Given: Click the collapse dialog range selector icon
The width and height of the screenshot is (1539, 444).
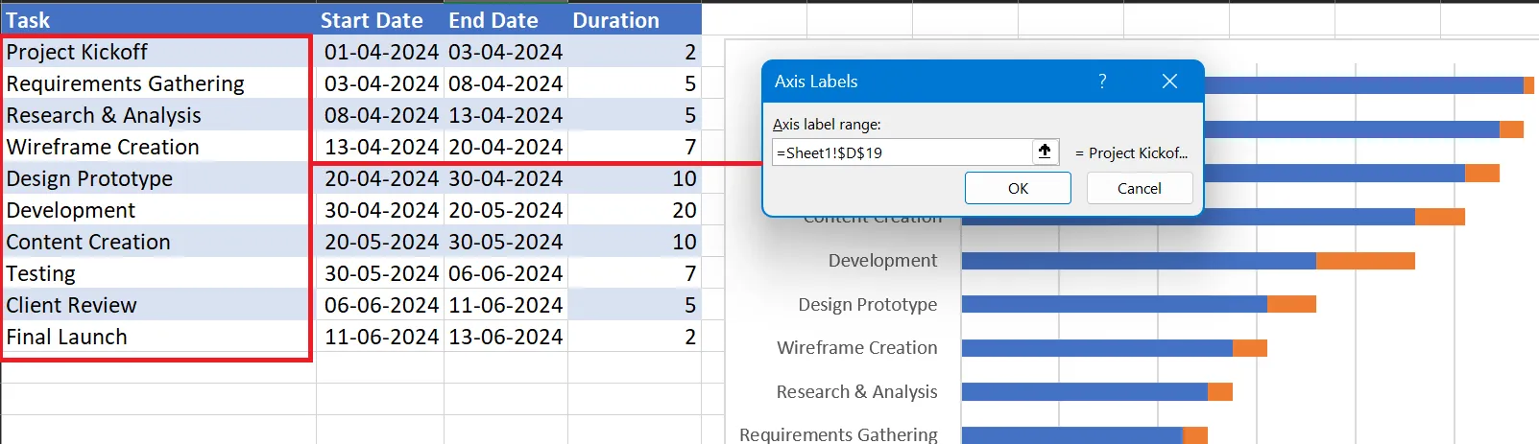Looking at the screenshot, I should [x=1045, y=152].
